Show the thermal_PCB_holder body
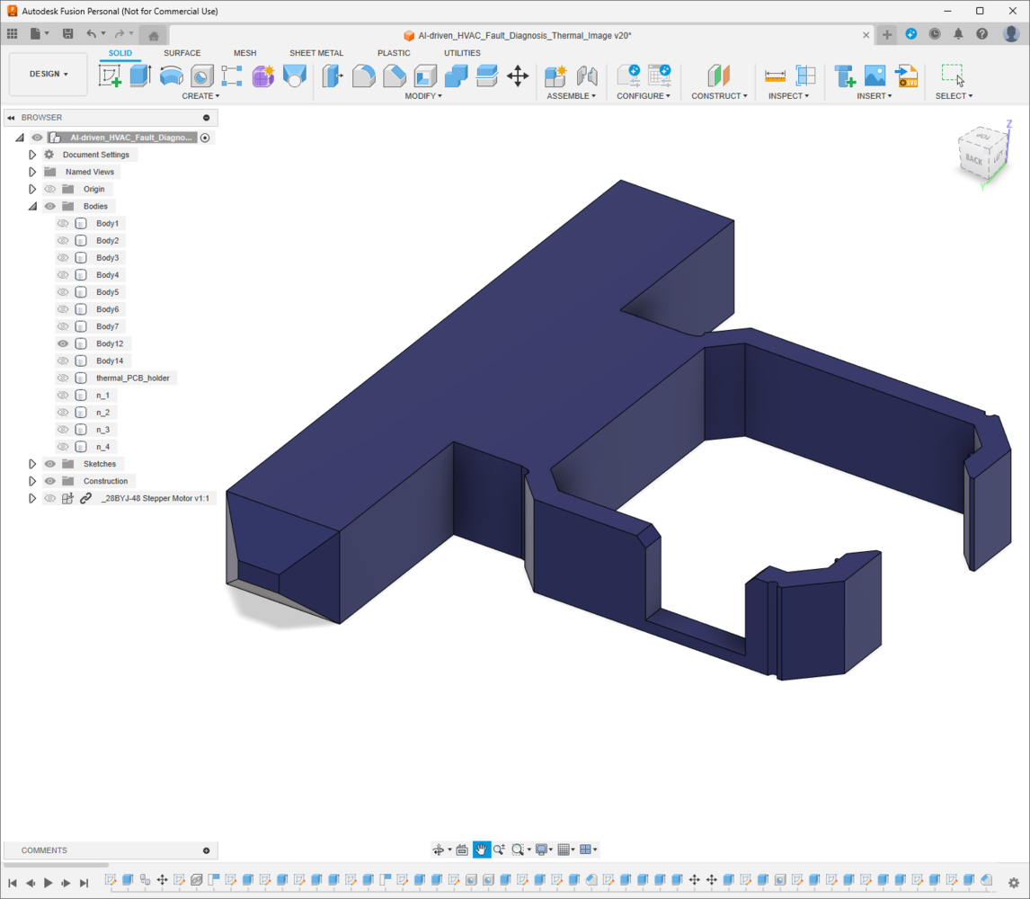The width and height of the screenshot is (1030, 899). point(63,378)
